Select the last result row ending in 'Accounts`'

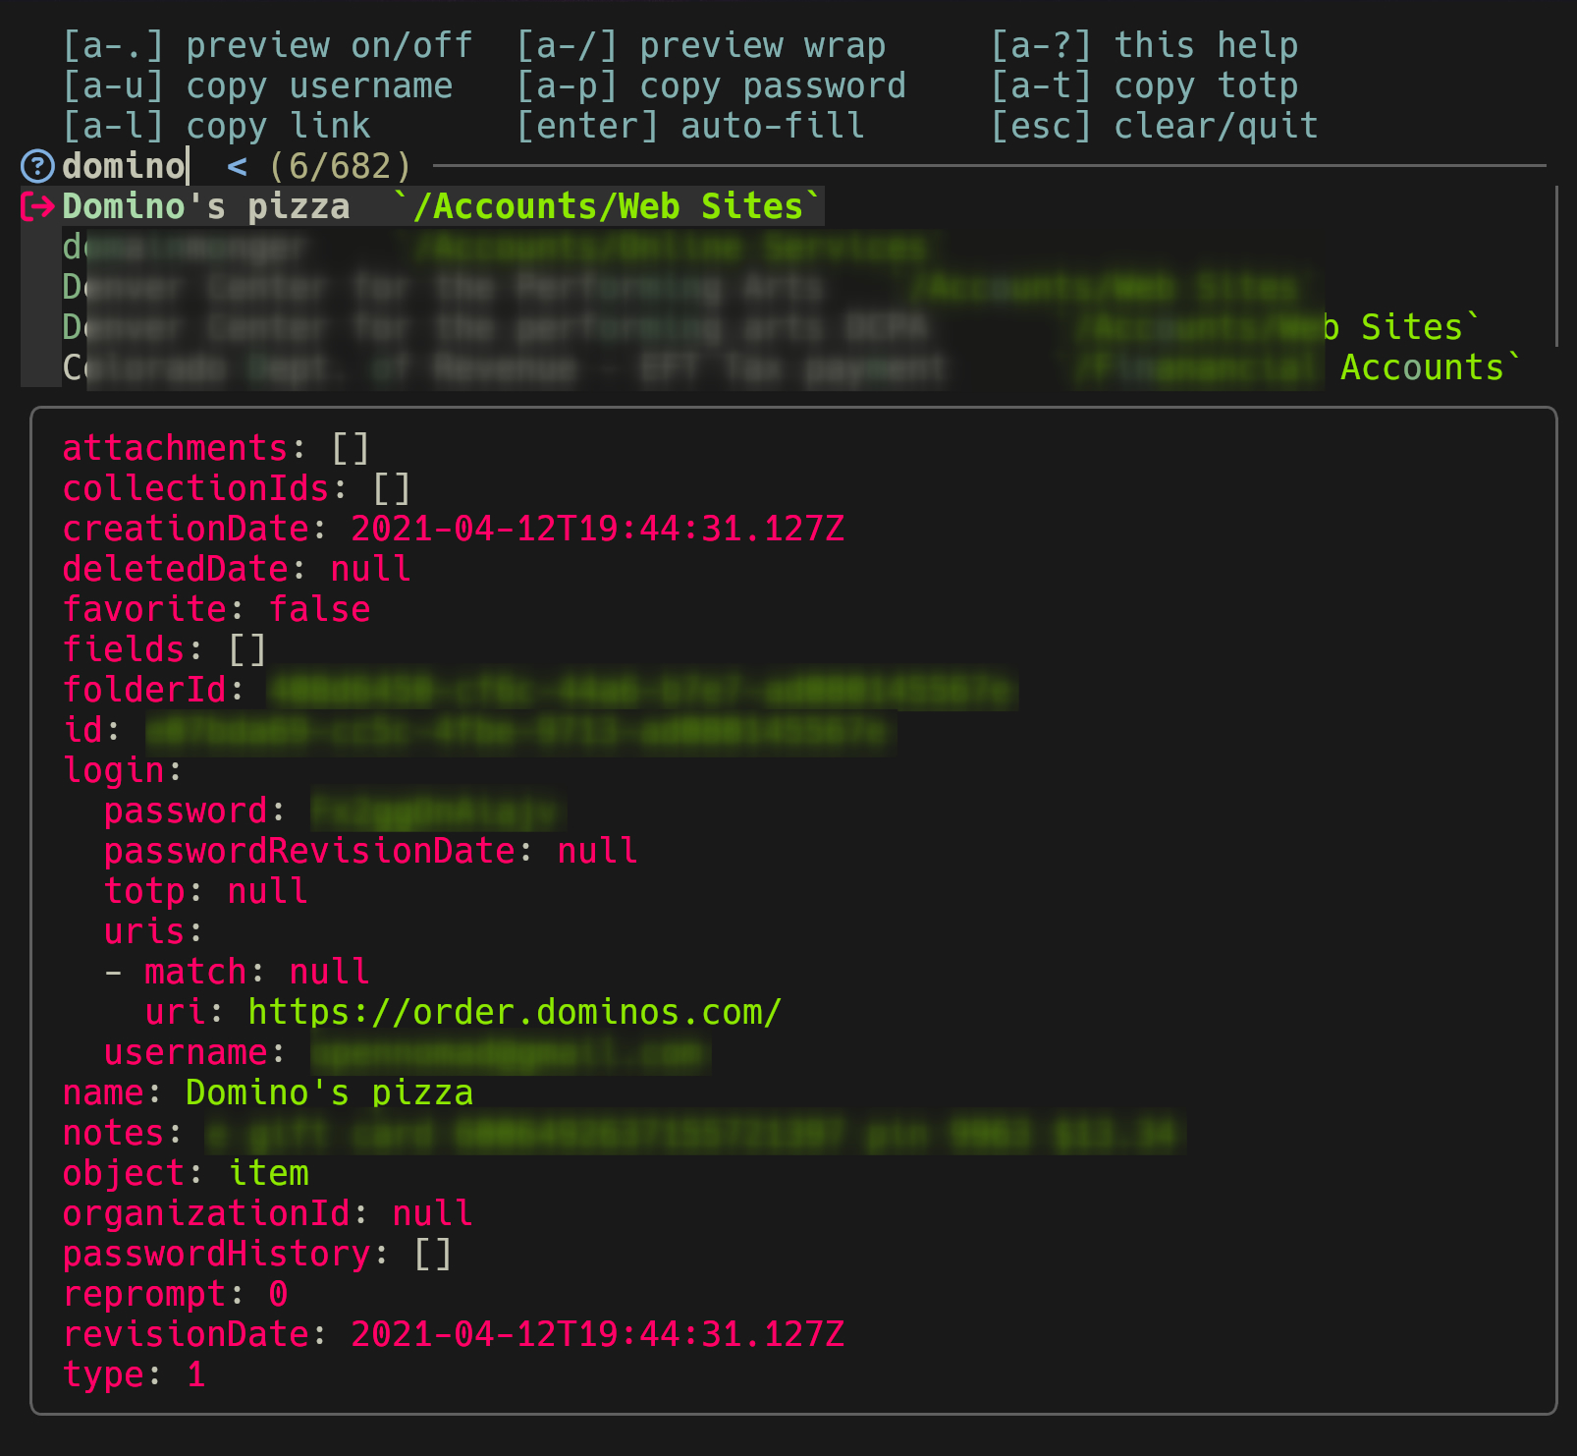point(786,367)
